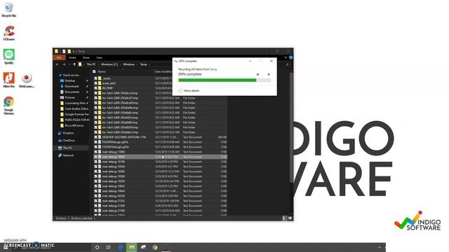Viewport: 449px width, 252px height.
Task: Switch to large icons view in status bar
Action: pyautogui.click(x=290, y=218)
